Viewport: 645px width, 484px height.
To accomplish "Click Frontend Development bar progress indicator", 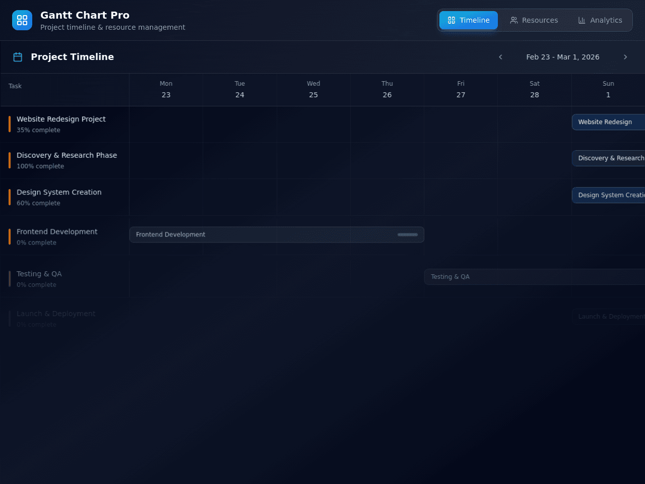I will click(408, 234).
